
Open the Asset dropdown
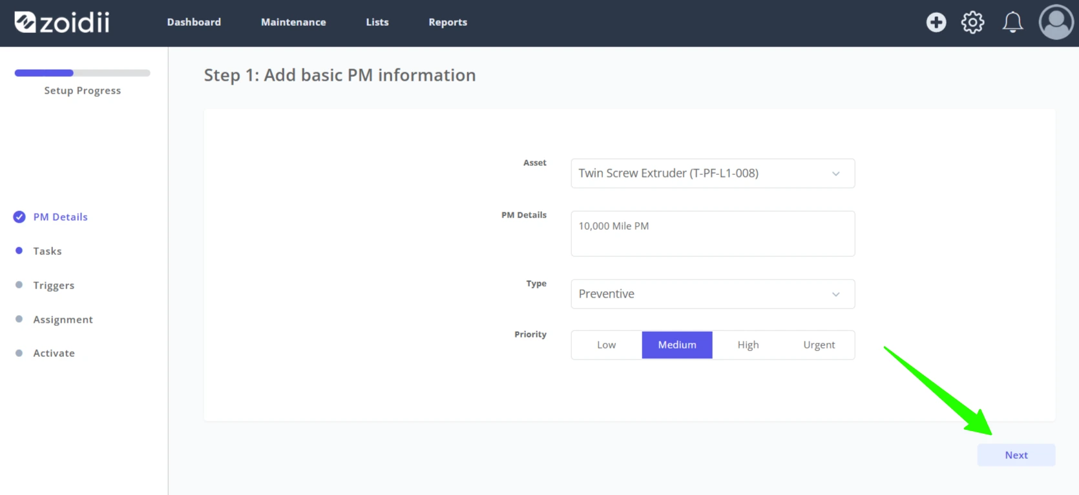point(713,173)
